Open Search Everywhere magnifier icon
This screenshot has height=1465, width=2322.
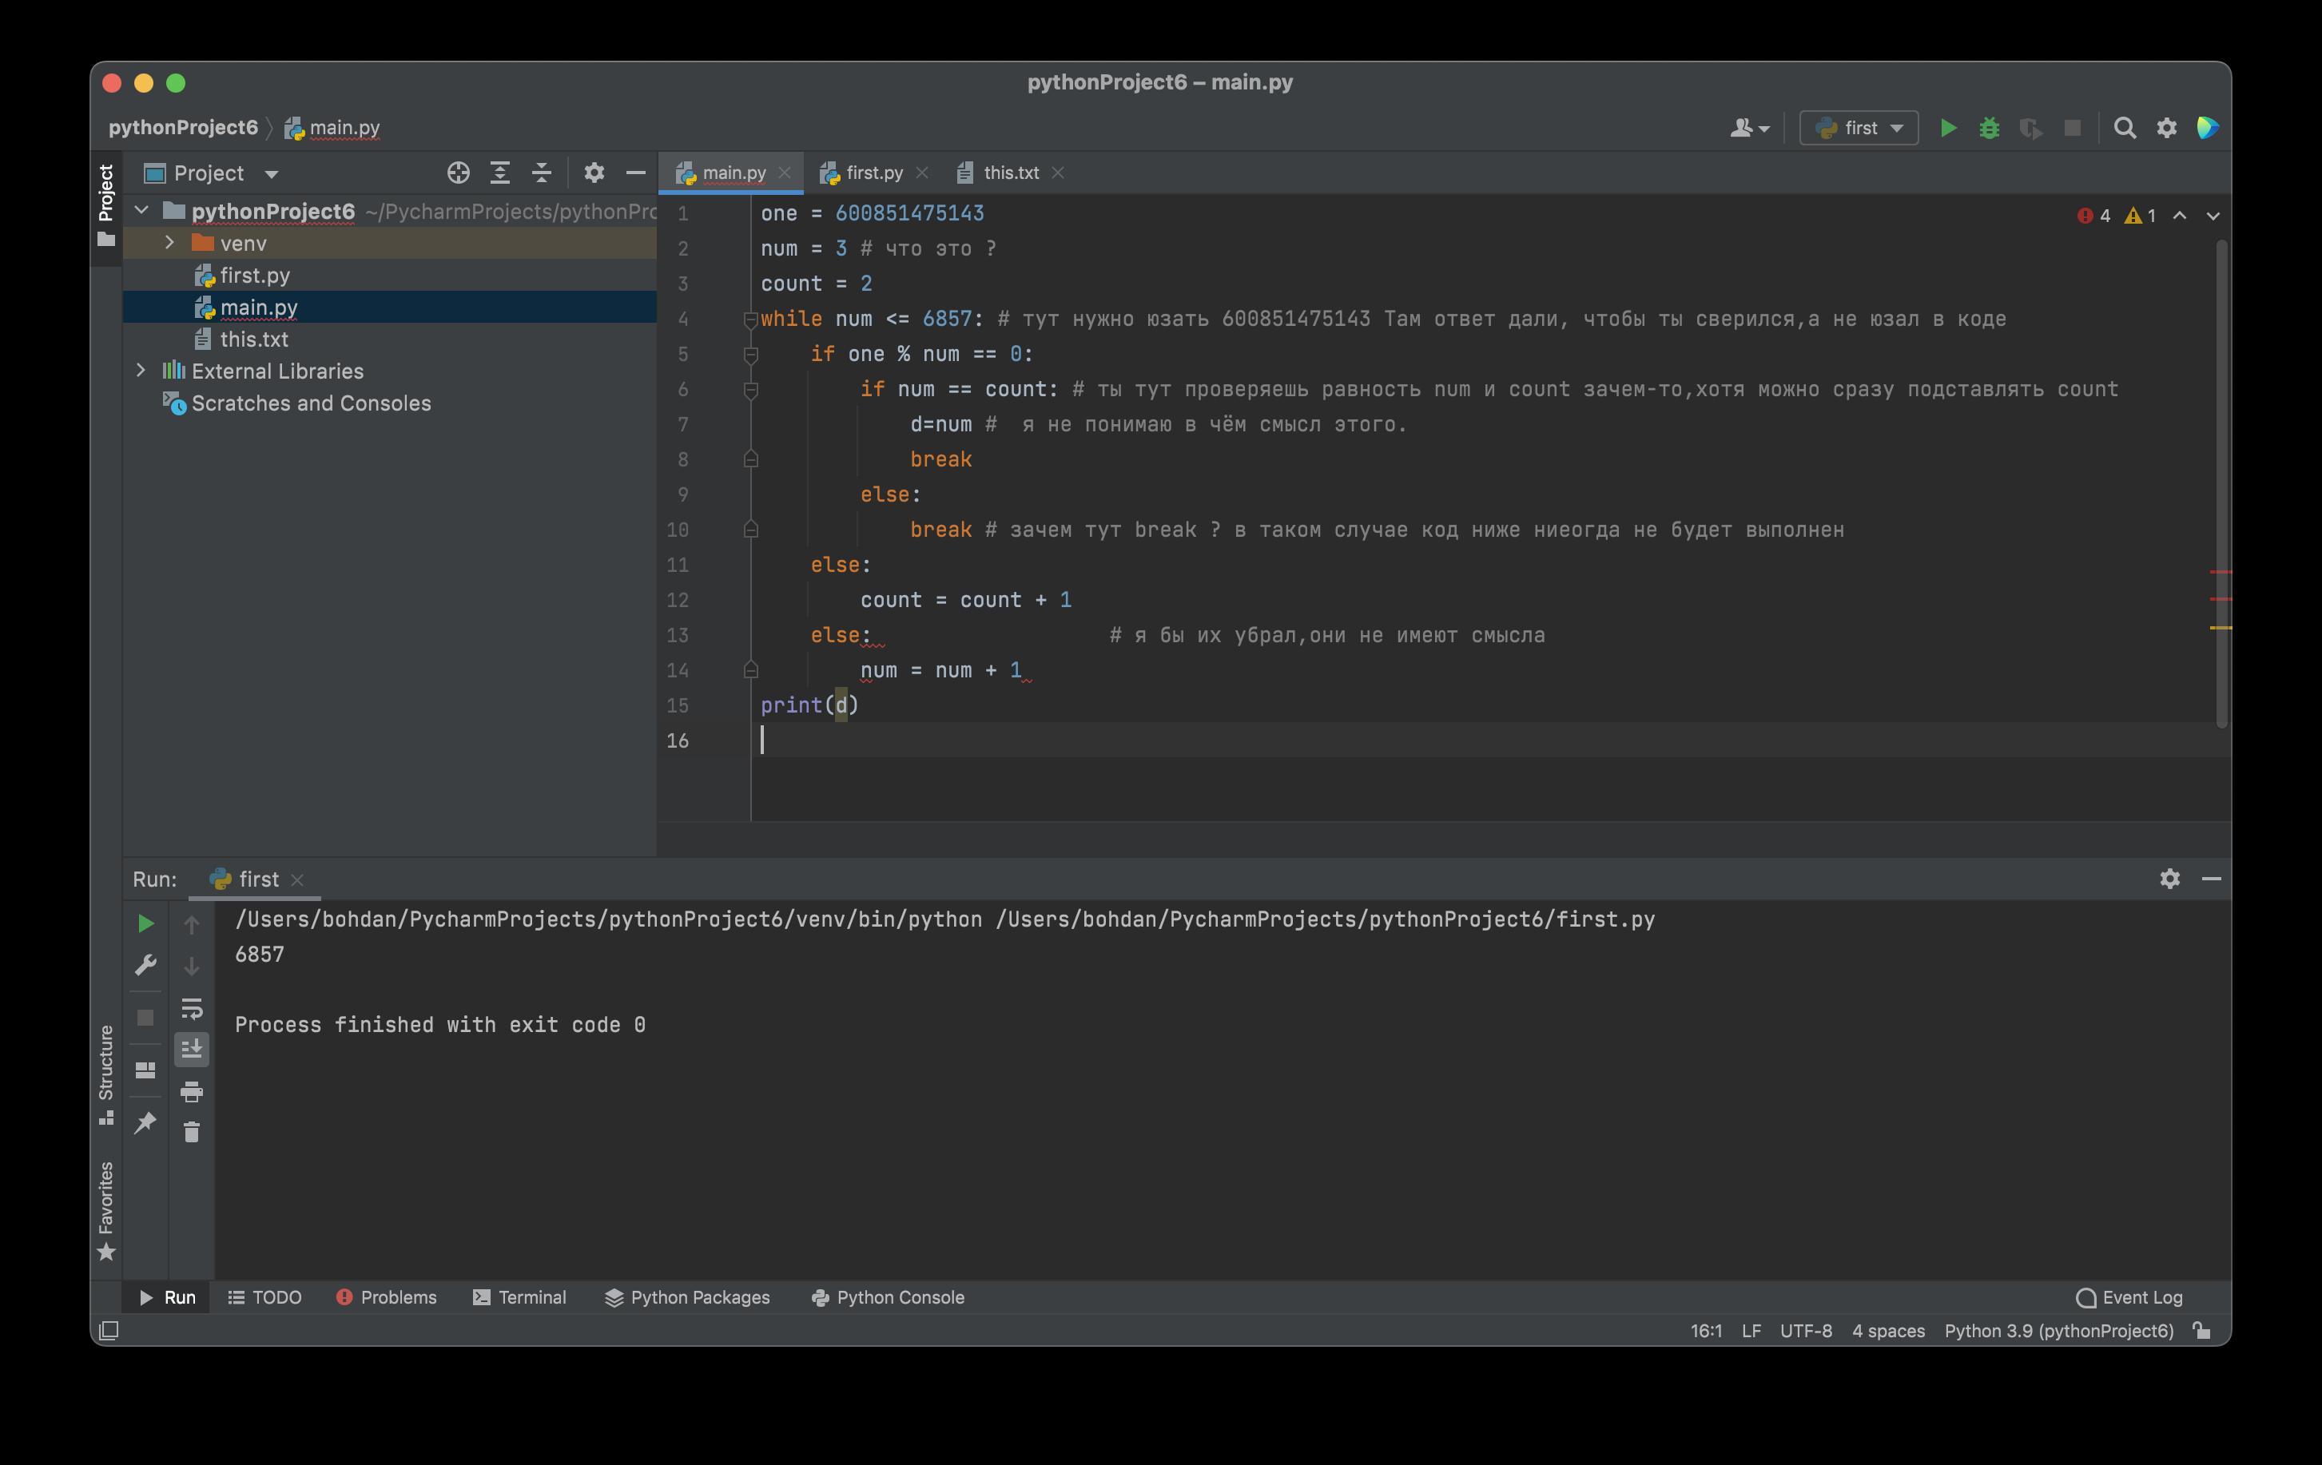point(2125,128)
